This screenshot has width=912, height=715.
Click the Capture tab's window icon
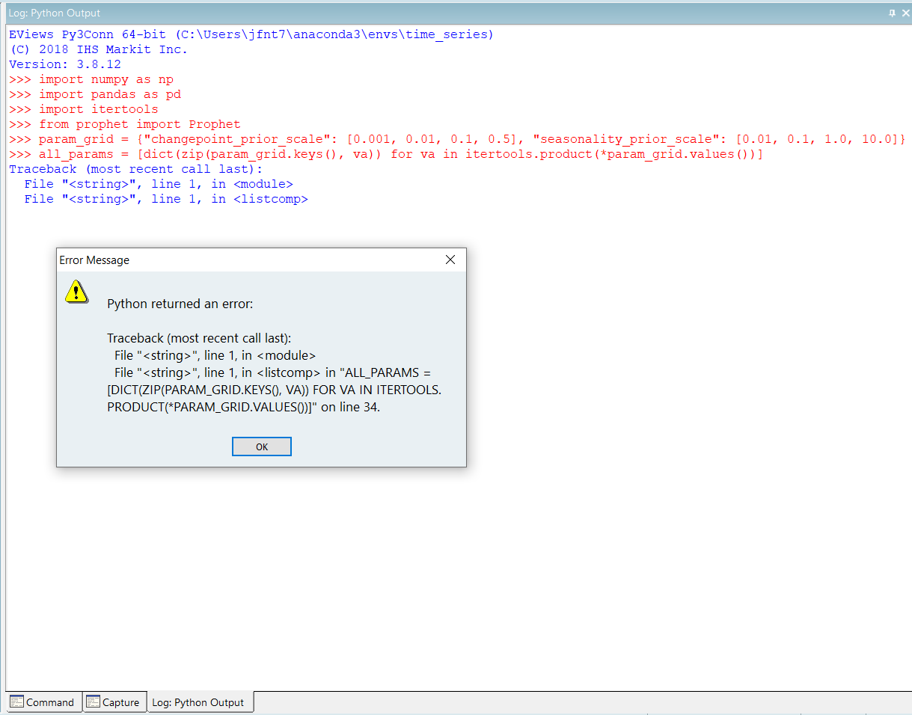click(94, 702)
